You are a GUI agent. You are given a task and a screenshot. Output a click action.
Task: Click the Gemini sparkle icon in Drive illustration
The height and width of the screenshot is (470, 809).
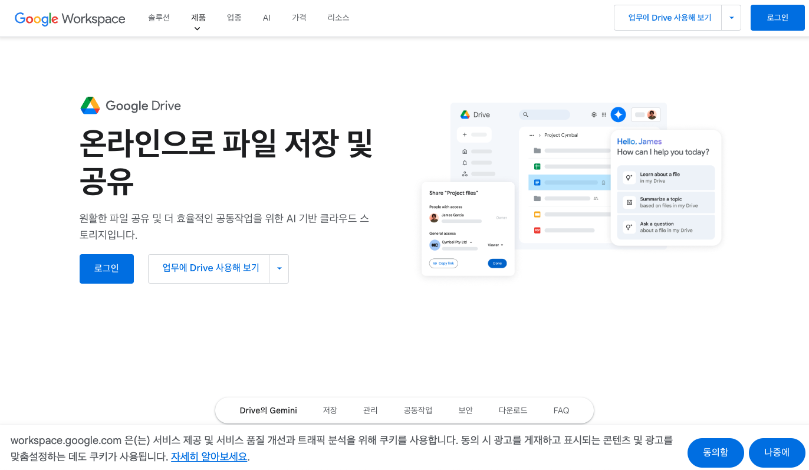click(x=618, y=115)
